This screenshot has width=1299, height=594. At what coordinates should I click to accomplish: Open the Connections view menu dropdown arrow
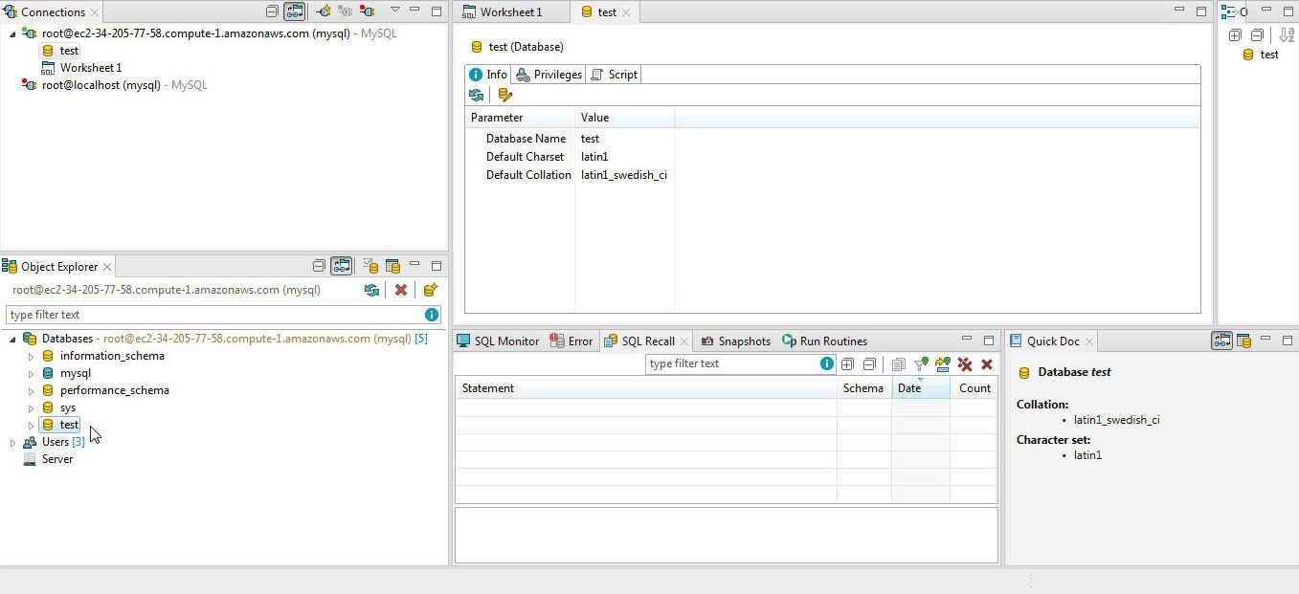(394, 11)
